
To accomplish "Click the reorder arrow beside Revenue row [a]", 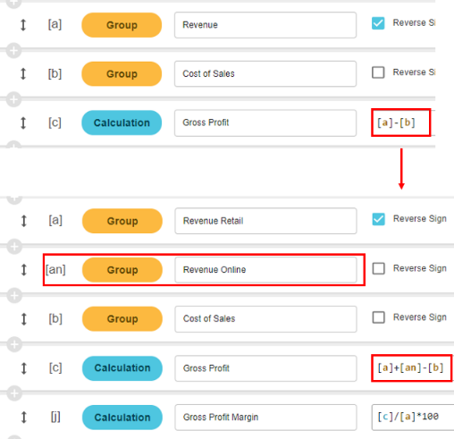I will pos(23,25).
